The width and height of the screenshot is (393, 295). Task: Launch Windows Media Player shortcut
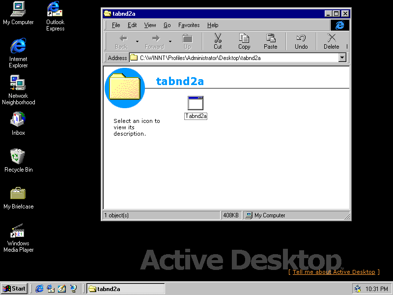18,238
